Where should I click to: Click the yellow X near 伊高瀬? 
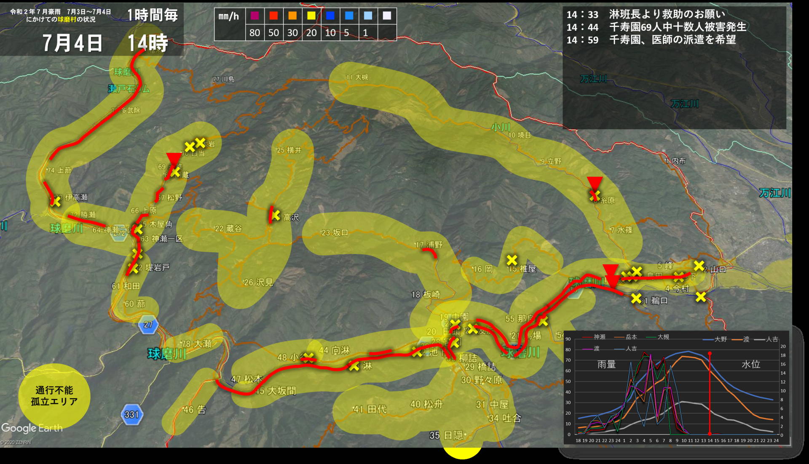pyautogui.click(x=56, y=202)
